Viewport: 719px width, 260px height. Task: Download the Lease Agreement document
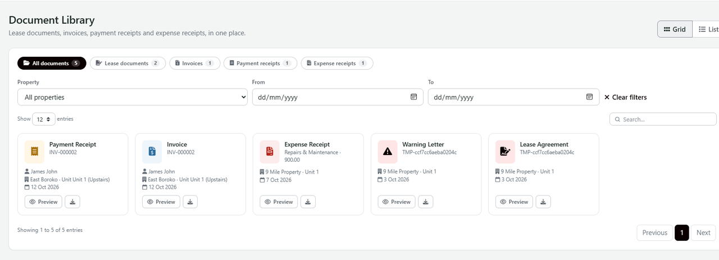pos(543,202)
